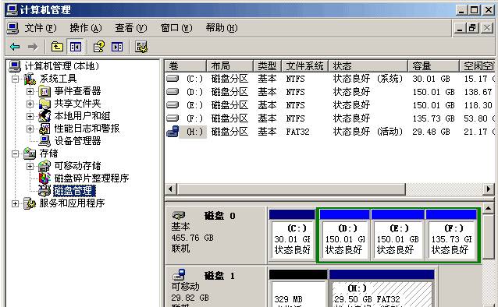Click the 事件查看器 icon
Viewport: 498px width, 307px height.
44,91
